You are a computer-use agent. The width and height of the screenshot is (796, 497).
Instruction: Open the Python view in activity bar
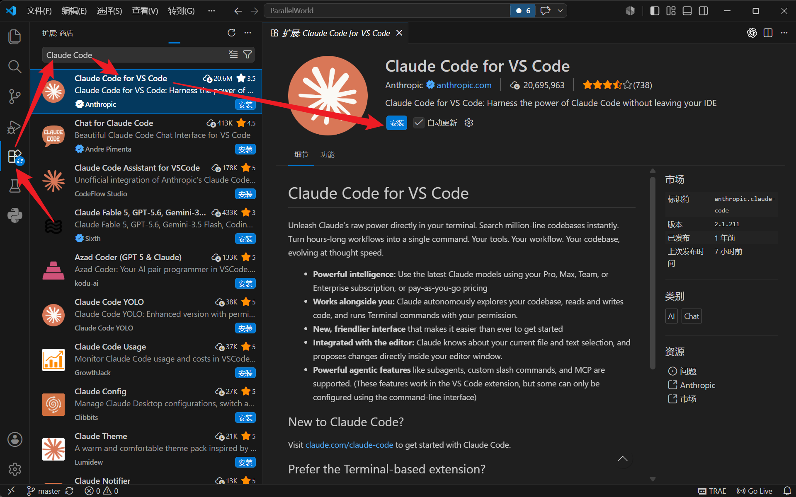15,215
